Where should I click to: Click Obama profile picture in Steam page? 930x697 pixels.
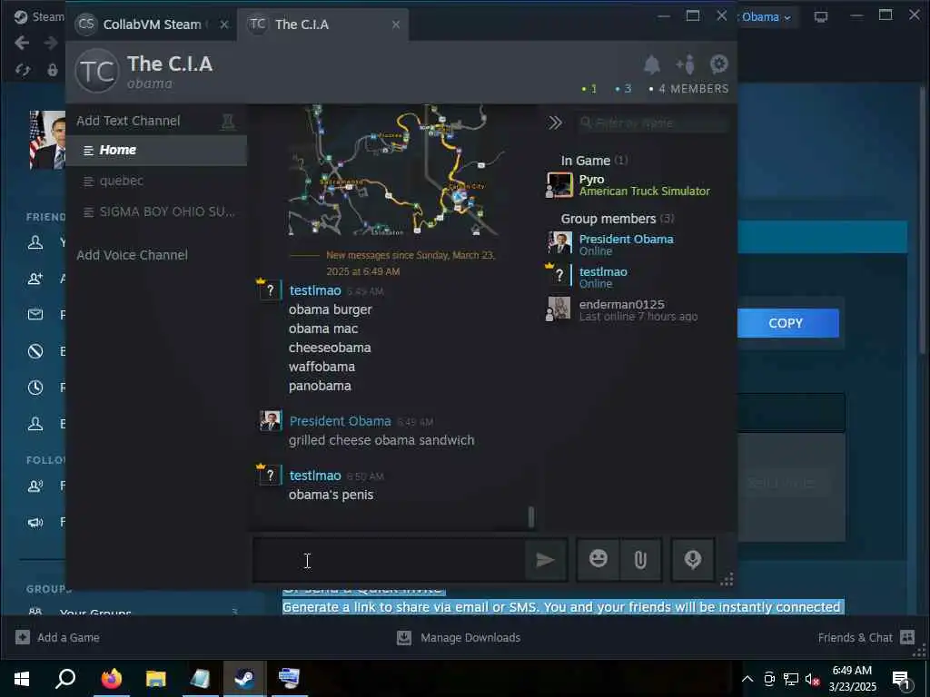47,140
